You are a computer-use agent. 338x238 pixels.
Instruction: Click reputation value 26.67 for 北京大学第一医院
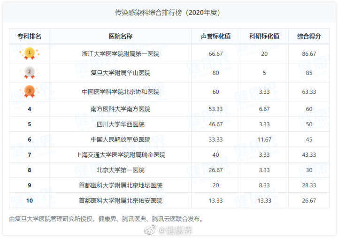(215, 170)
